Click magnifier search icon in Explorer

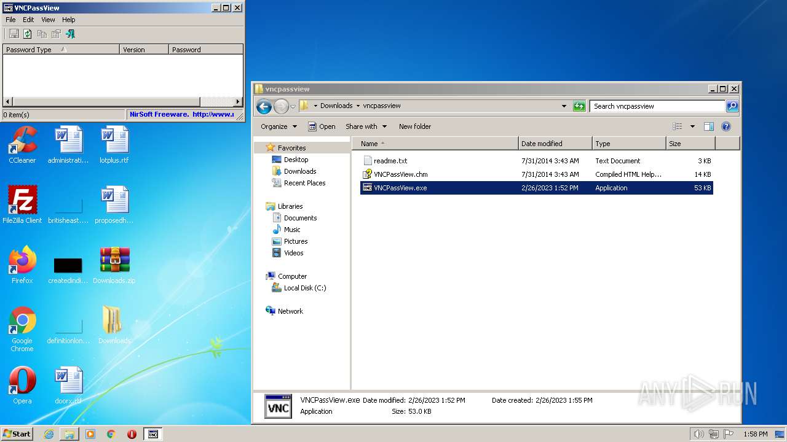[732, 106]
